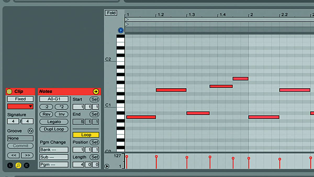This screenshot has height=177, width=314.
Task: Select the note starting at bar 2
Action: pyautogui.click(x=264, y=117)
